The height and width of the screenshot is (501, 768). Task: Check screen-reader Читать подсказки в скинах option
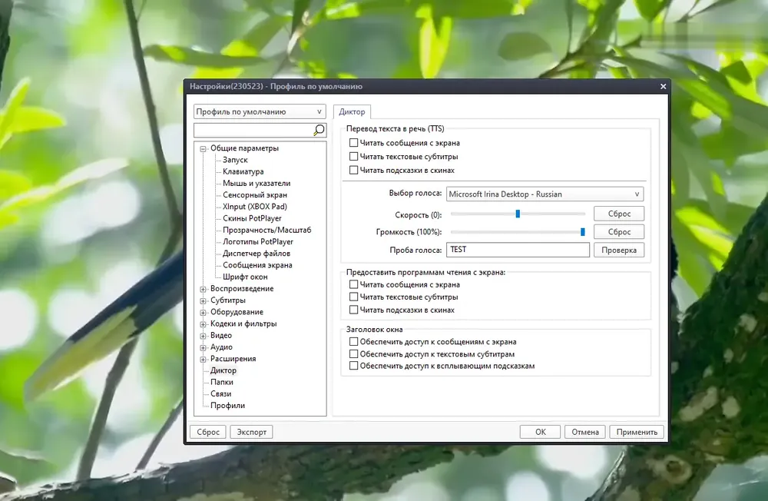click(353, 310)
